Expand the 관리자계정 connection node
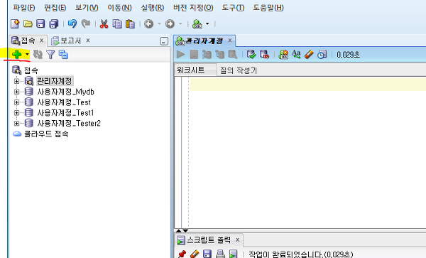 (x=17, y=81)
